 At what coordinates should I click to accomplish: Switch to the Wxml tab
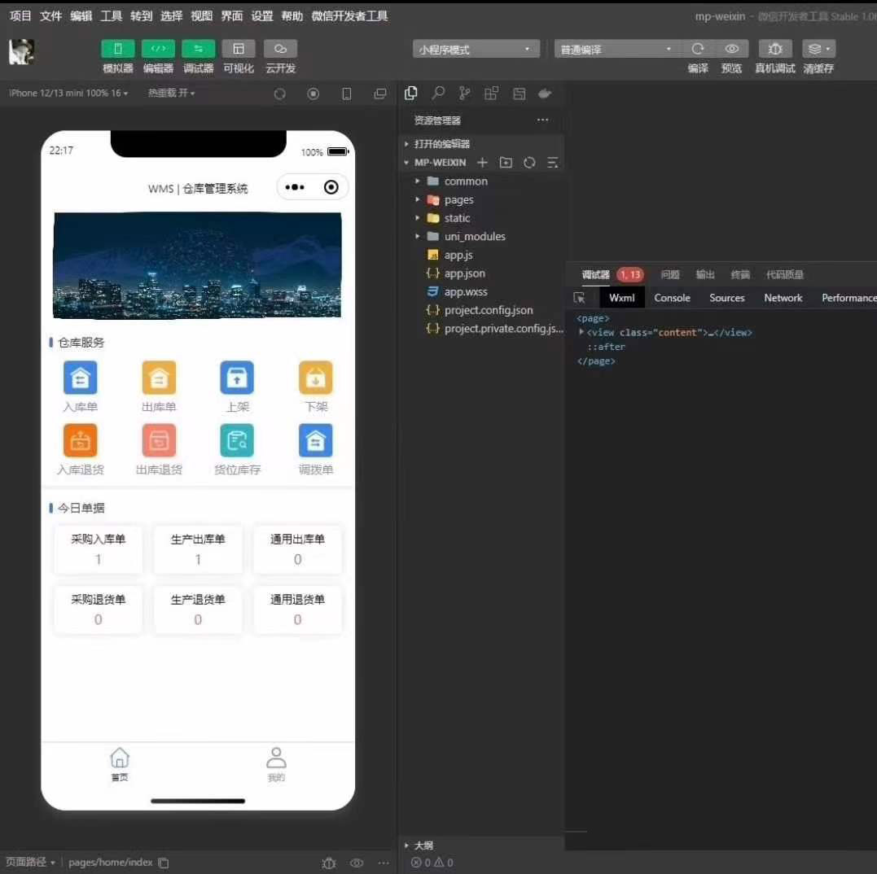[x=622, y=298]
